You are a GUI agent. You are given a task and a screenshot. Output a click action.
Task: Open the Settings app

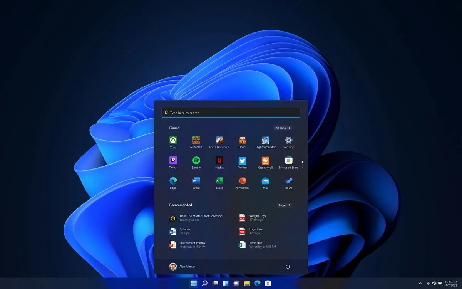point(288,139)
